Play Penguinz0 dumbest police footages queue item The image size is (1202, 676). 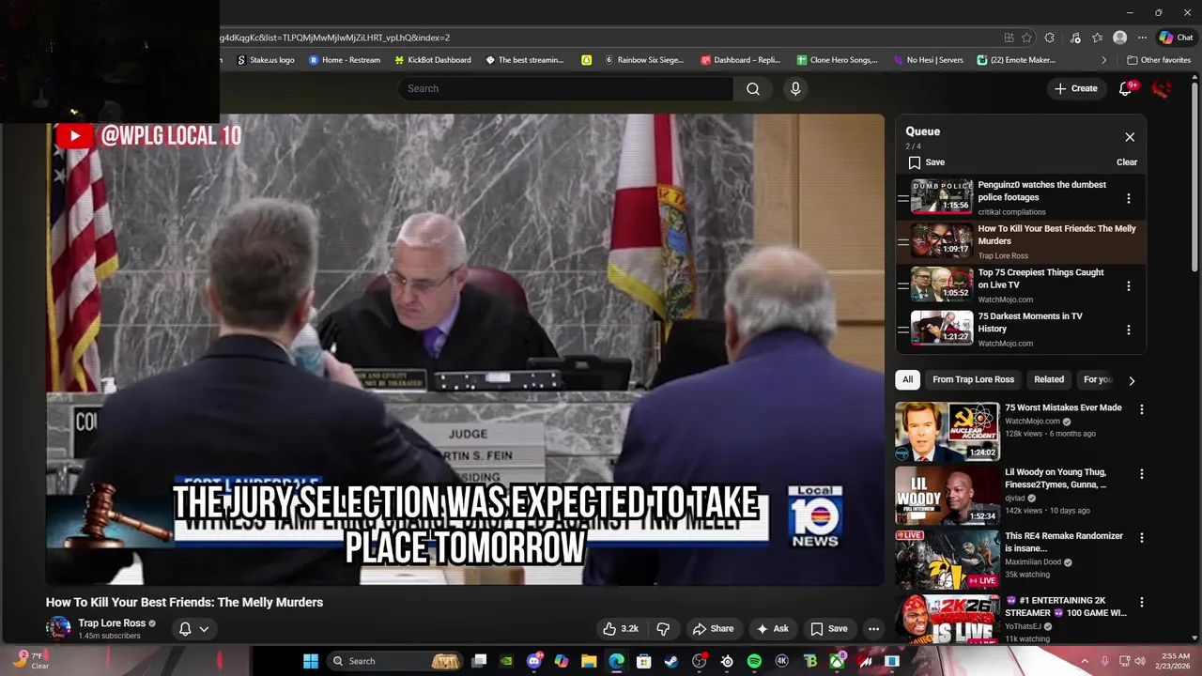pyautogui.click(x=1020, y=198)
